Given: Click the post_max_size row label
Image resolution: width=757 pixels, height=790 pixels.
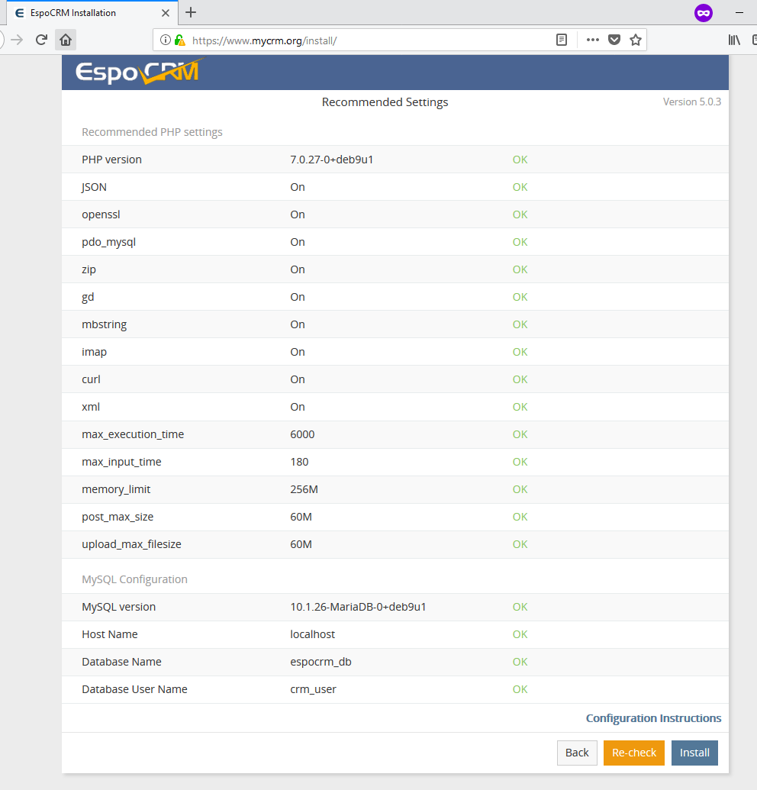Looking at the screenshot, I should (118, 517).
